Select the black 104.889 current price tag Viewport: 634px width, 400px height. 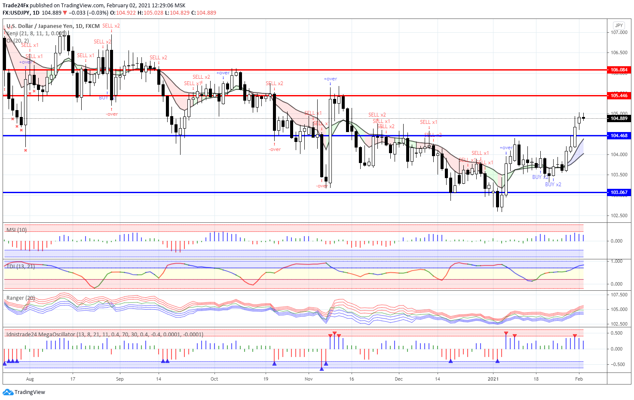[619, 118]
